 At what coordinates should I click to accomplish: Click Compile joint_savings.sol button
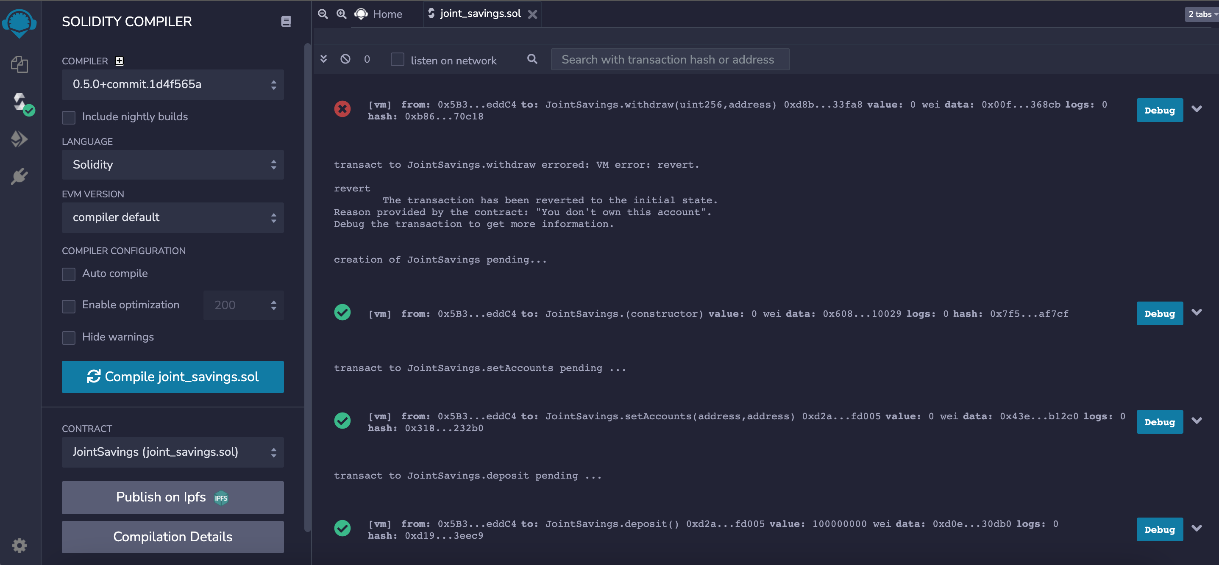coord(173,377)
